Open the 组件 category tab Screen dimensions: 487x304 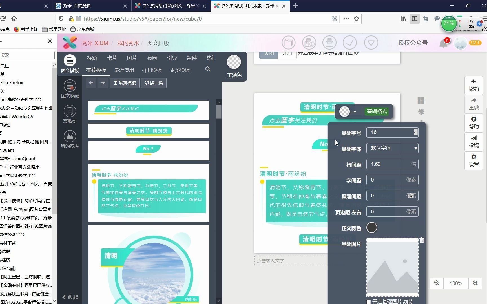(192, 58)
